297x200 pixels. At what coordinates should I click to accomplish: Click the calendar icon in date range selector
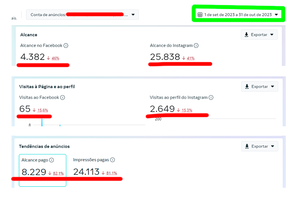200,15
